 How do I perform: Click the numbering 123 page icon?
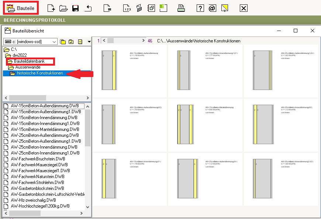pos(127,8)
